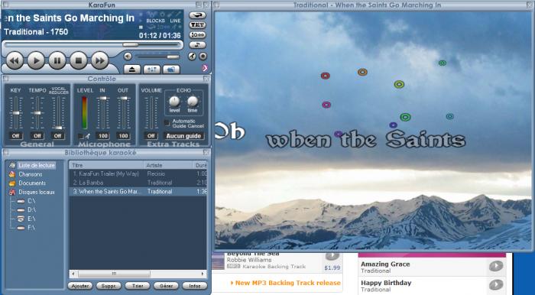This screenshot has height=295, width=535.
Task: Start recording with the round record button
Action: tap(203, 57)
